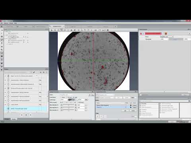Click the recipe play button
Viewport: 191px width, 143px height.
26,115
